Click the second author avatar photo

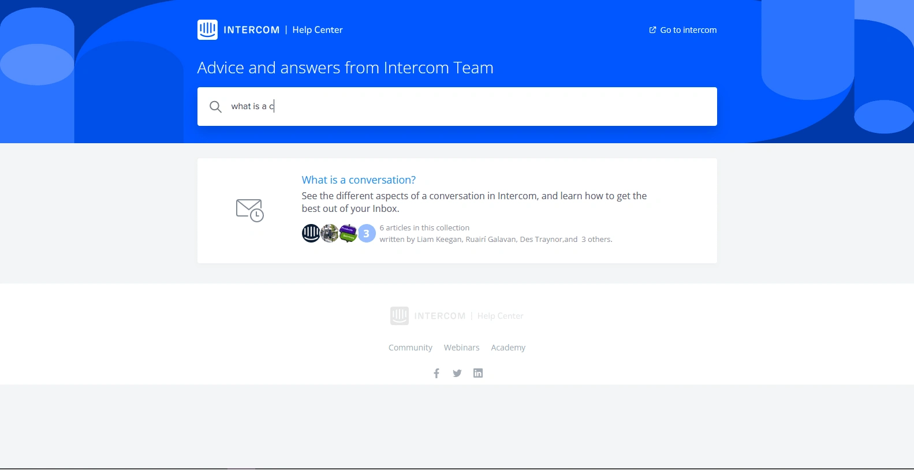(x=329, y=233)
